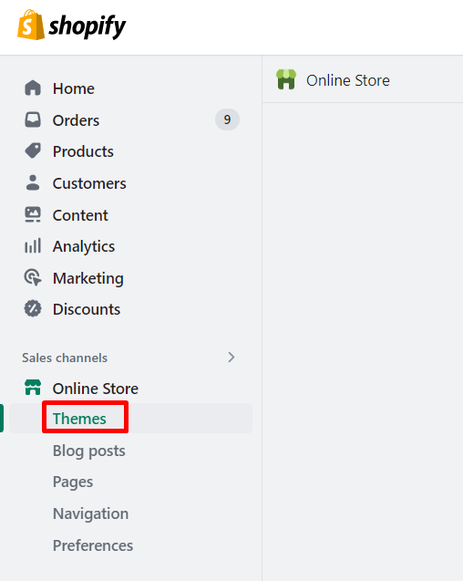The width and height of the screenshot is (463, 581).
Task: Click the Home house icon
Action: coord(33,88)
